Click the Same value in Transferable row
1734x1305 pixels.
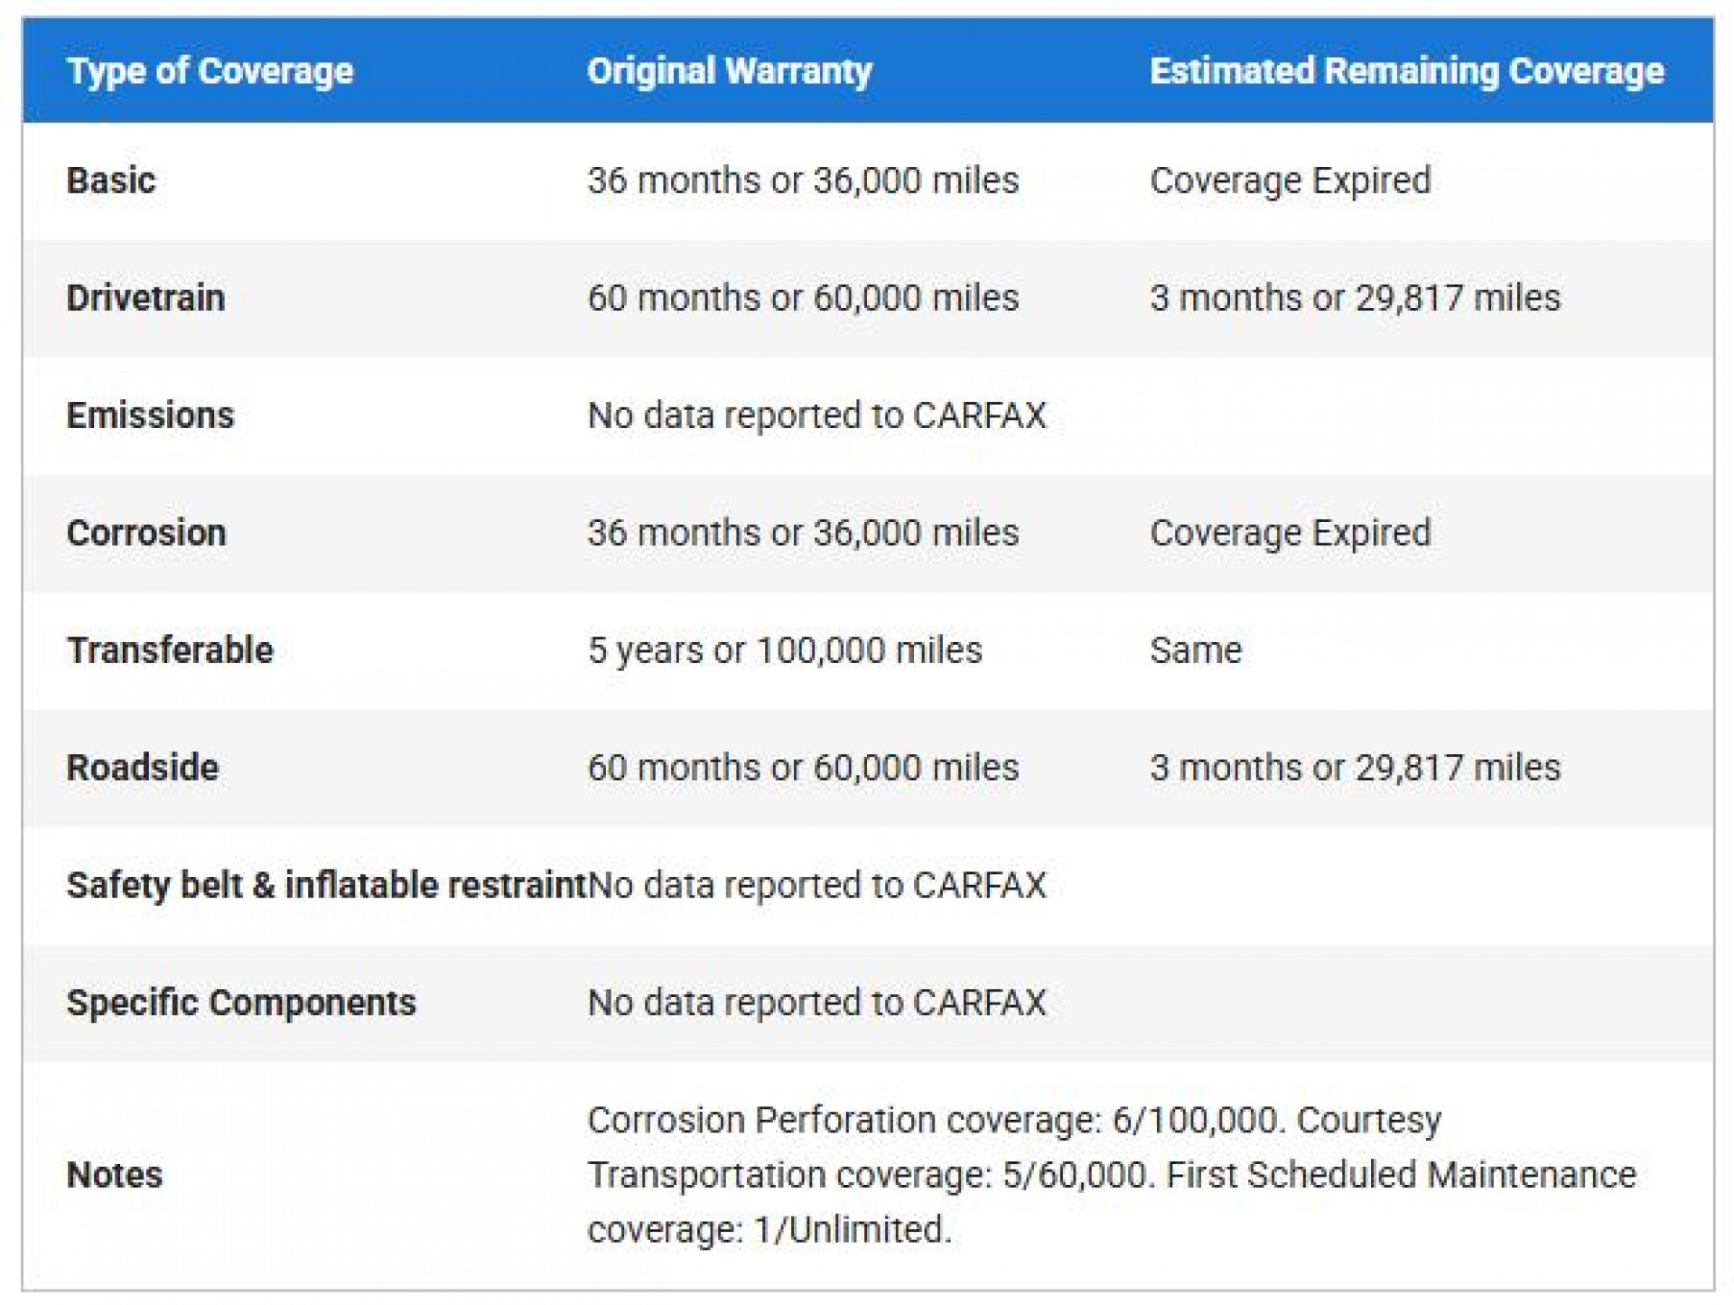(x=1195, y=650)
